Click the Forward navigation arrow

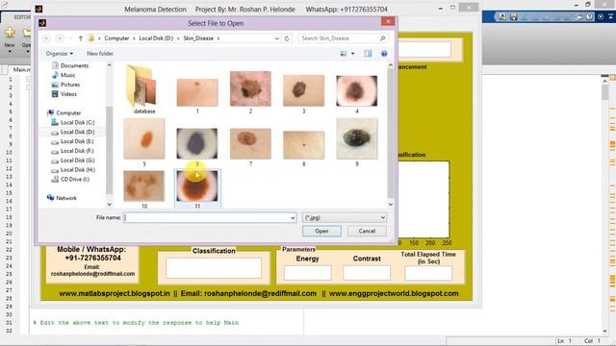point(60,38)
